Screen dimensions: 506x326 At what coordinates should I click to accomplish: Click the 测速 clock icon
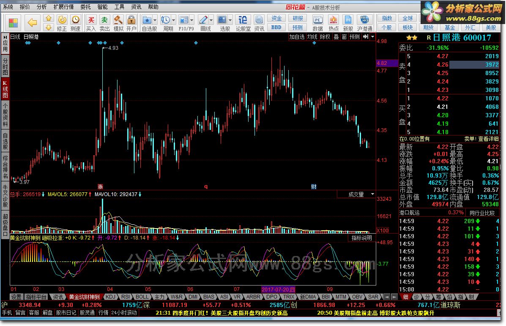point(76,20)
